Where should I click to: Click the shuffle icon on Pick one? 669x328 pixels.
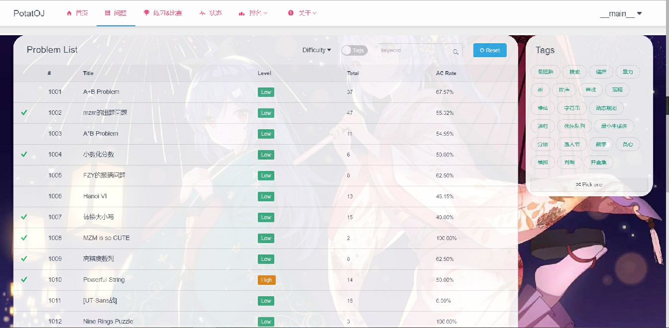point(578,184)
